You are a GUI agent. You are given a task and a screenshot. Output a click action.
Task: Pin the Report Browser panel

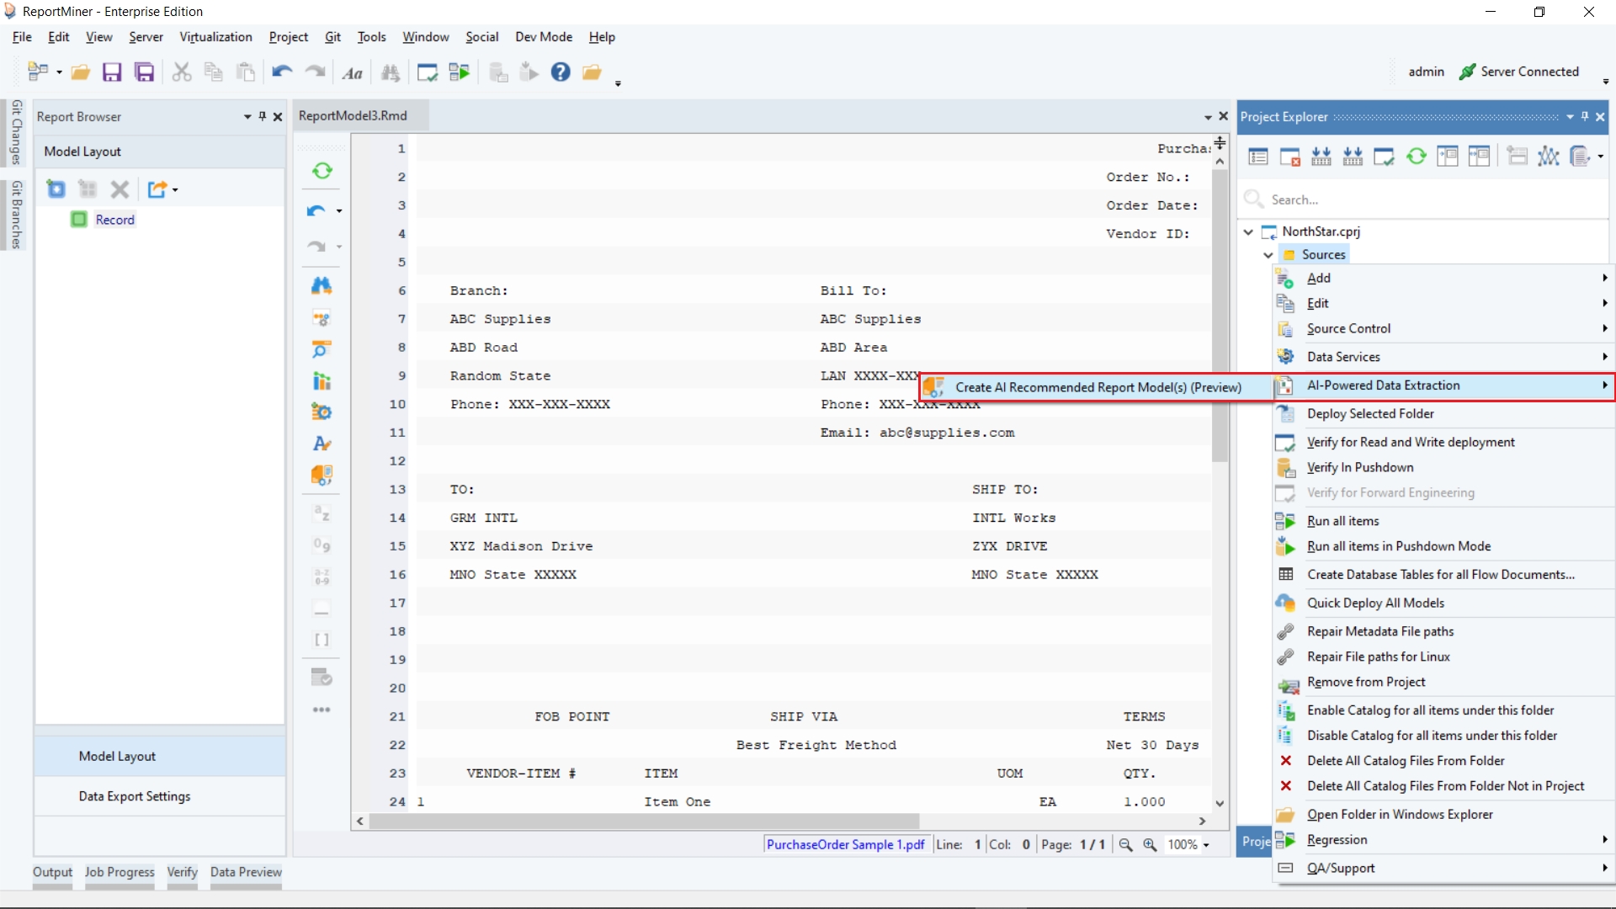pos(263,116)
